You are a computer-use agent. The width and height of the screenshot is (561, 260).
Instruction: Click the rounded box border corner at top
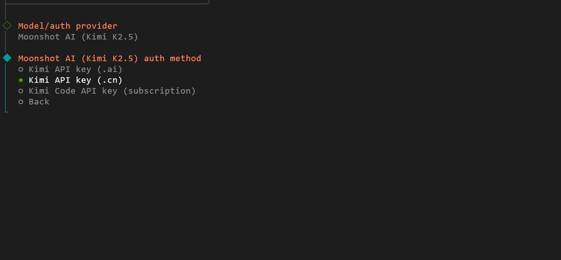[x=208, y=3]
